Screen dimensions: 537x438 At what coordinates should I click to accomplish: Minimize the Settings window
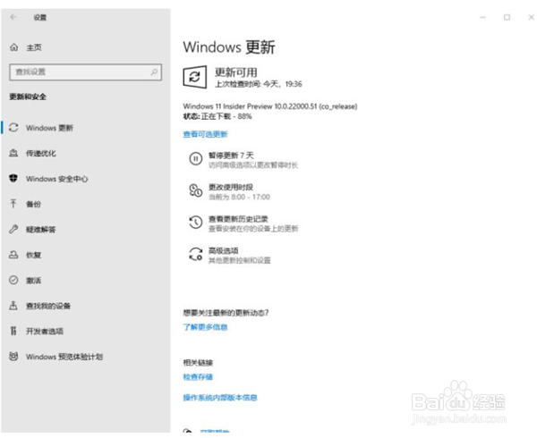pyautogui.click(x=482, y=17)
